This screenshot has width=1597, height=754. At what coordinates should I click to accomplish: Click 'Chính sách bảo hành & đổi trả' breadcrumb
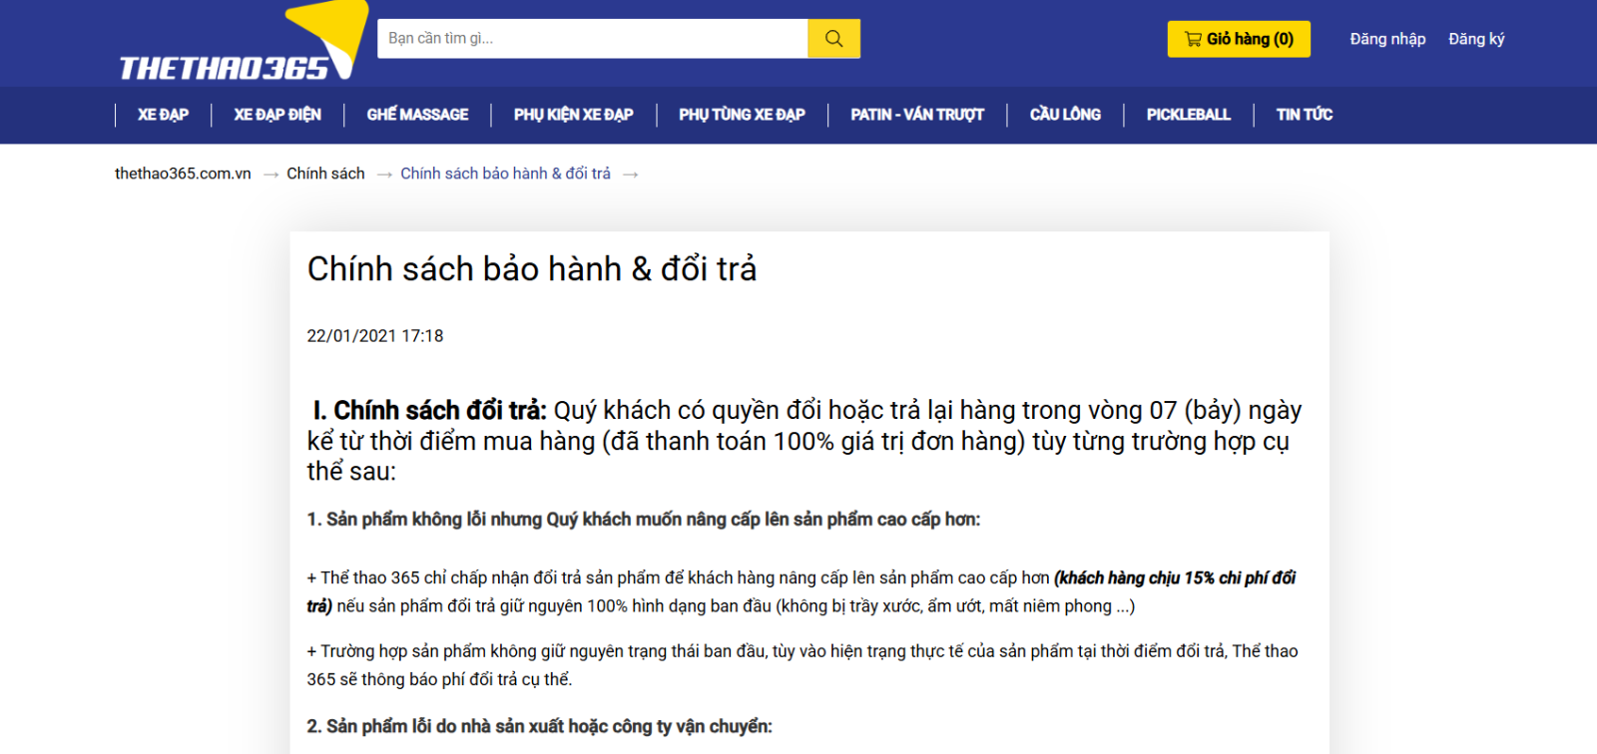(505, 174)
